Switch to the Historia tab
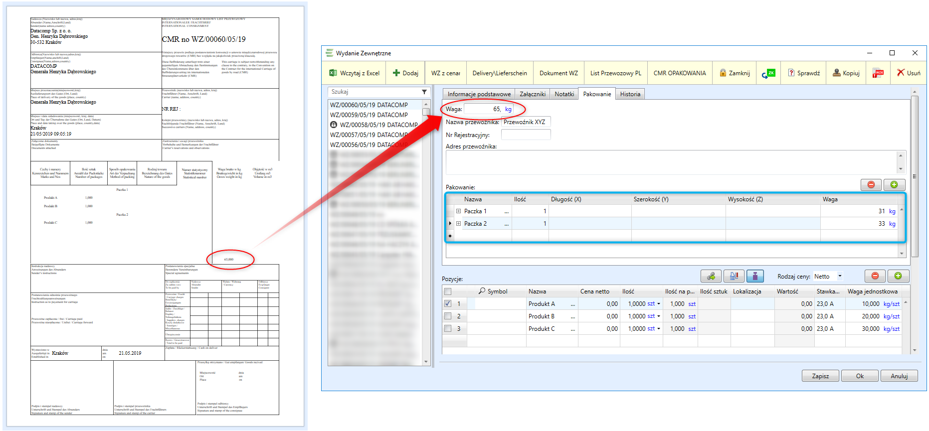Screen dimensions: 929x431 pyautogui.click(x=630, y=94)
